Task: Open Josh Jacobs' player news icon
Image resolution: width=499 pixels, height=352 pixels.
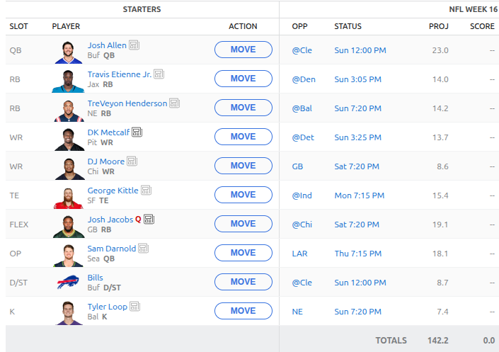Action: 149,220
